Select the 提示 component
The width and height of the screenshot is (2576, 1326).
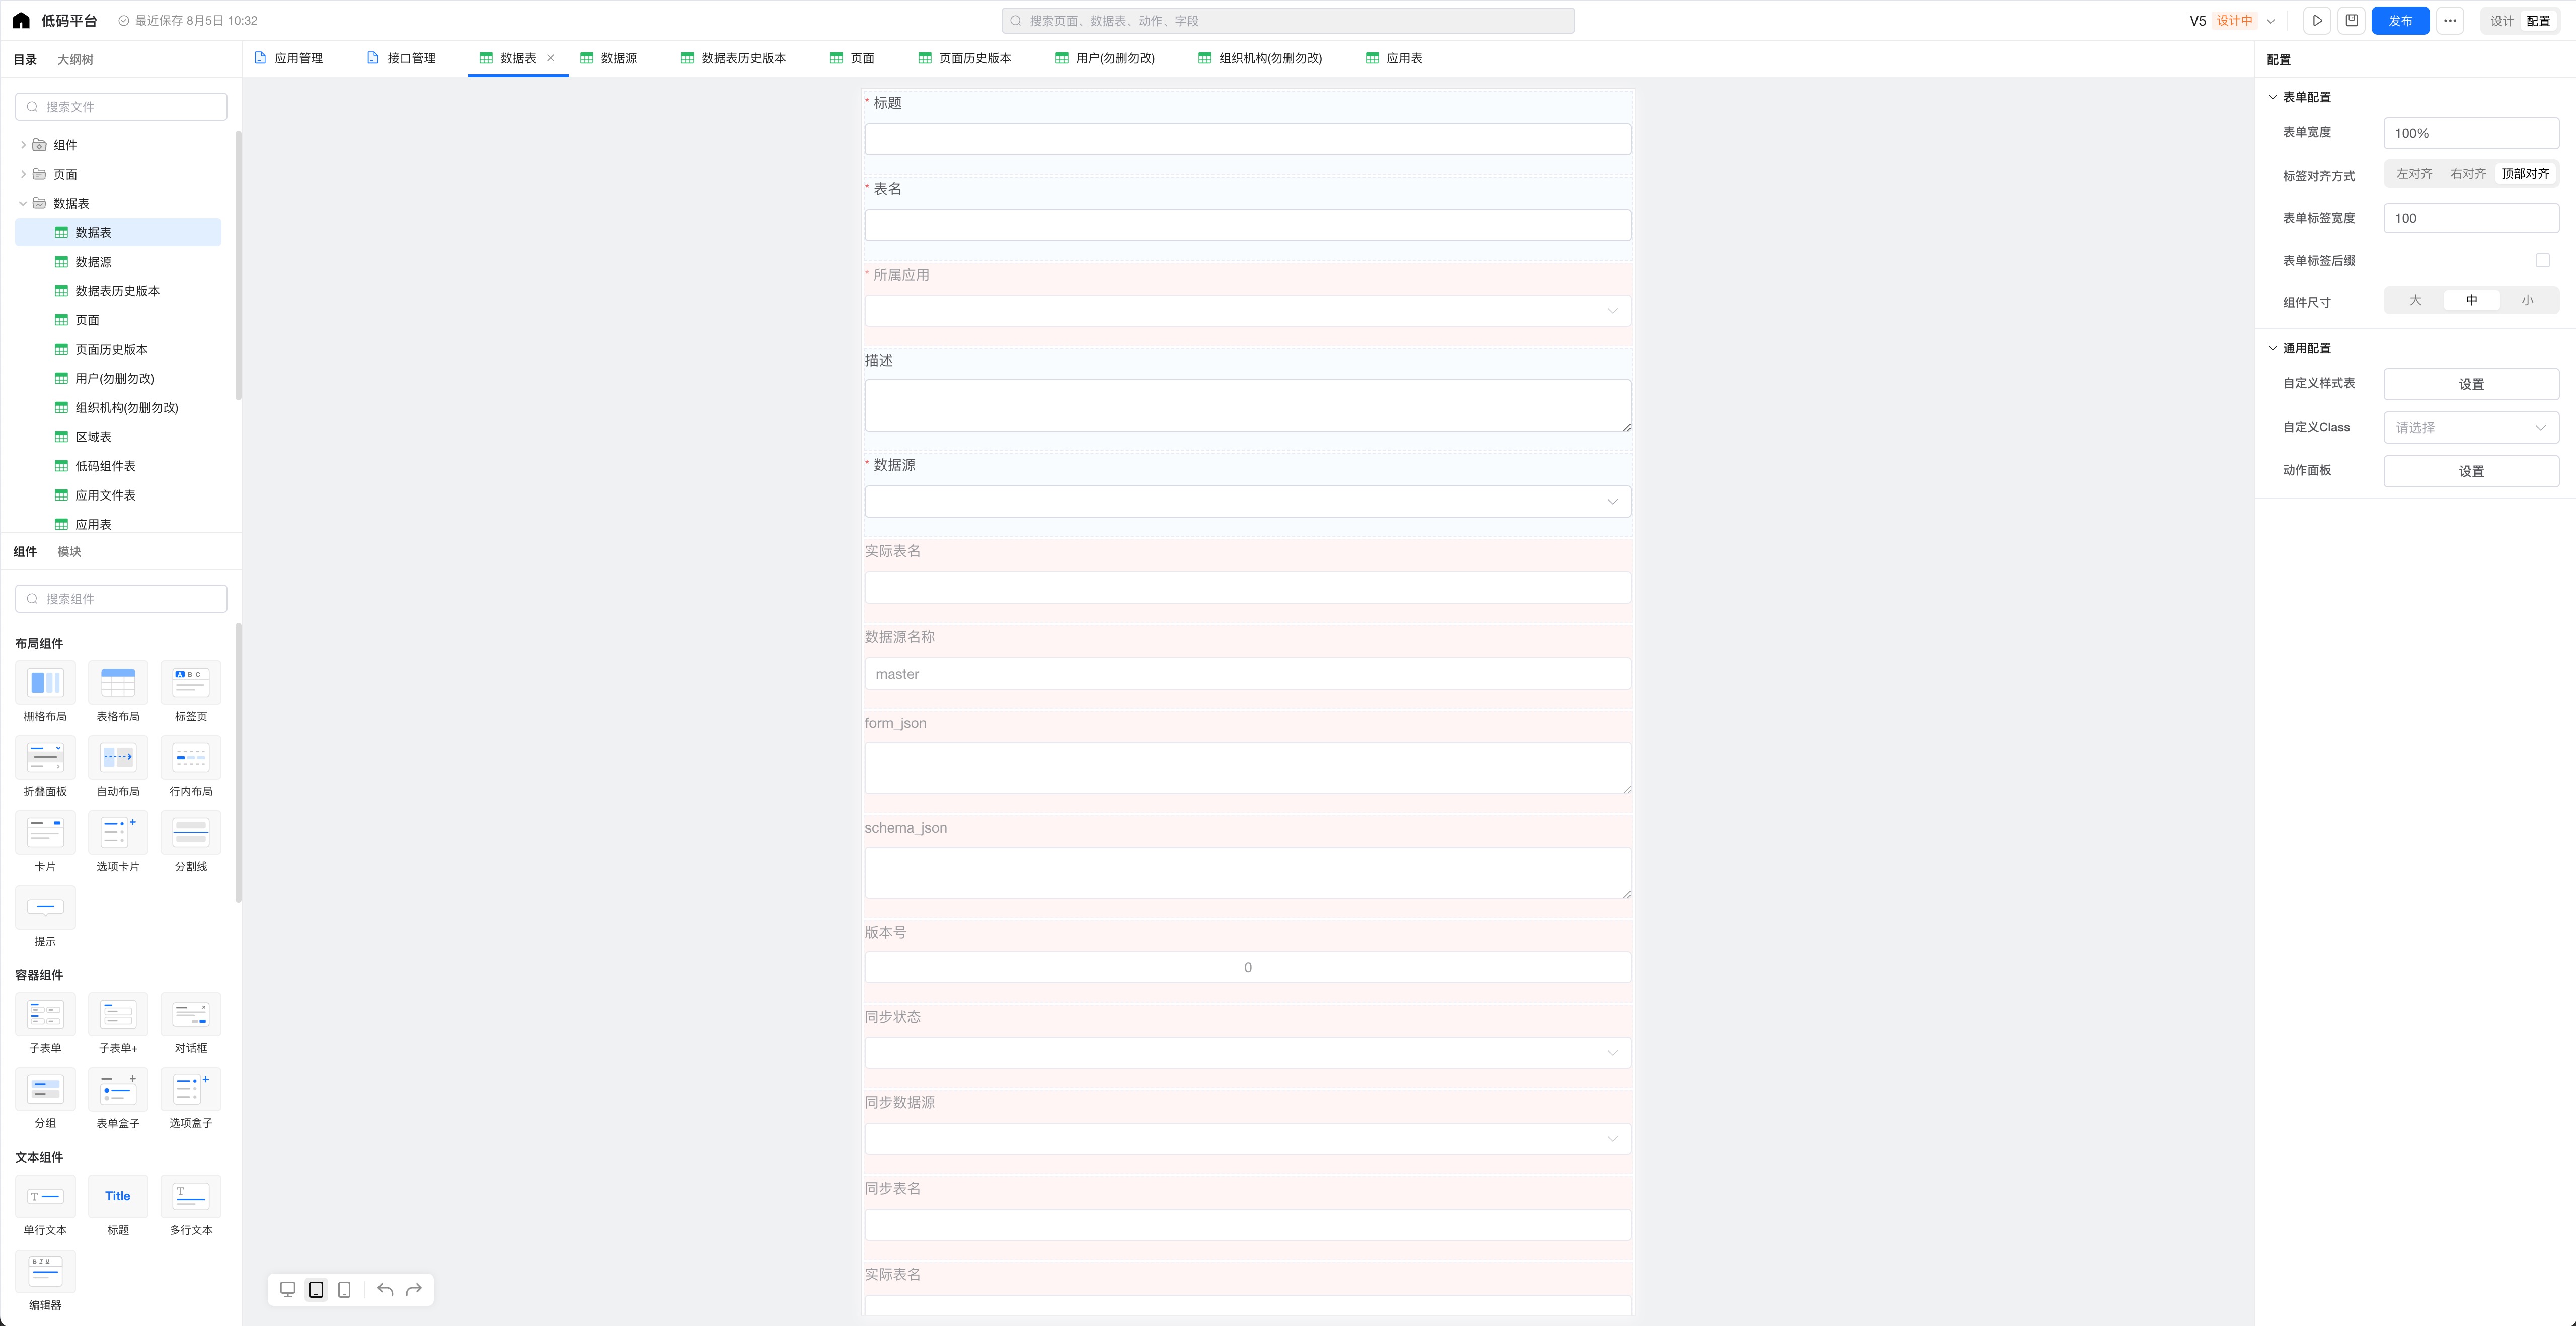(x=45, y=917)
